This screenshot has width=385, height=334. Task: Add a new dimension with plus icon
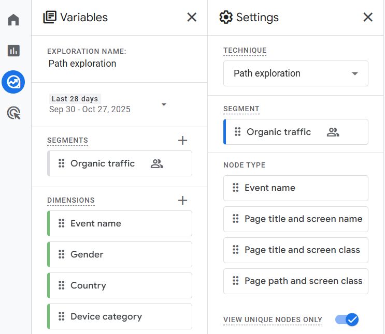click(182, 200)
